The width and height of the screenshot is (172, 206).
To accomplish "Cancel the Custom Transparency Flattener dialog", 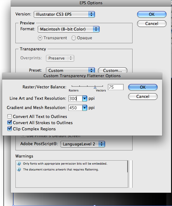I will pos(143,97).
